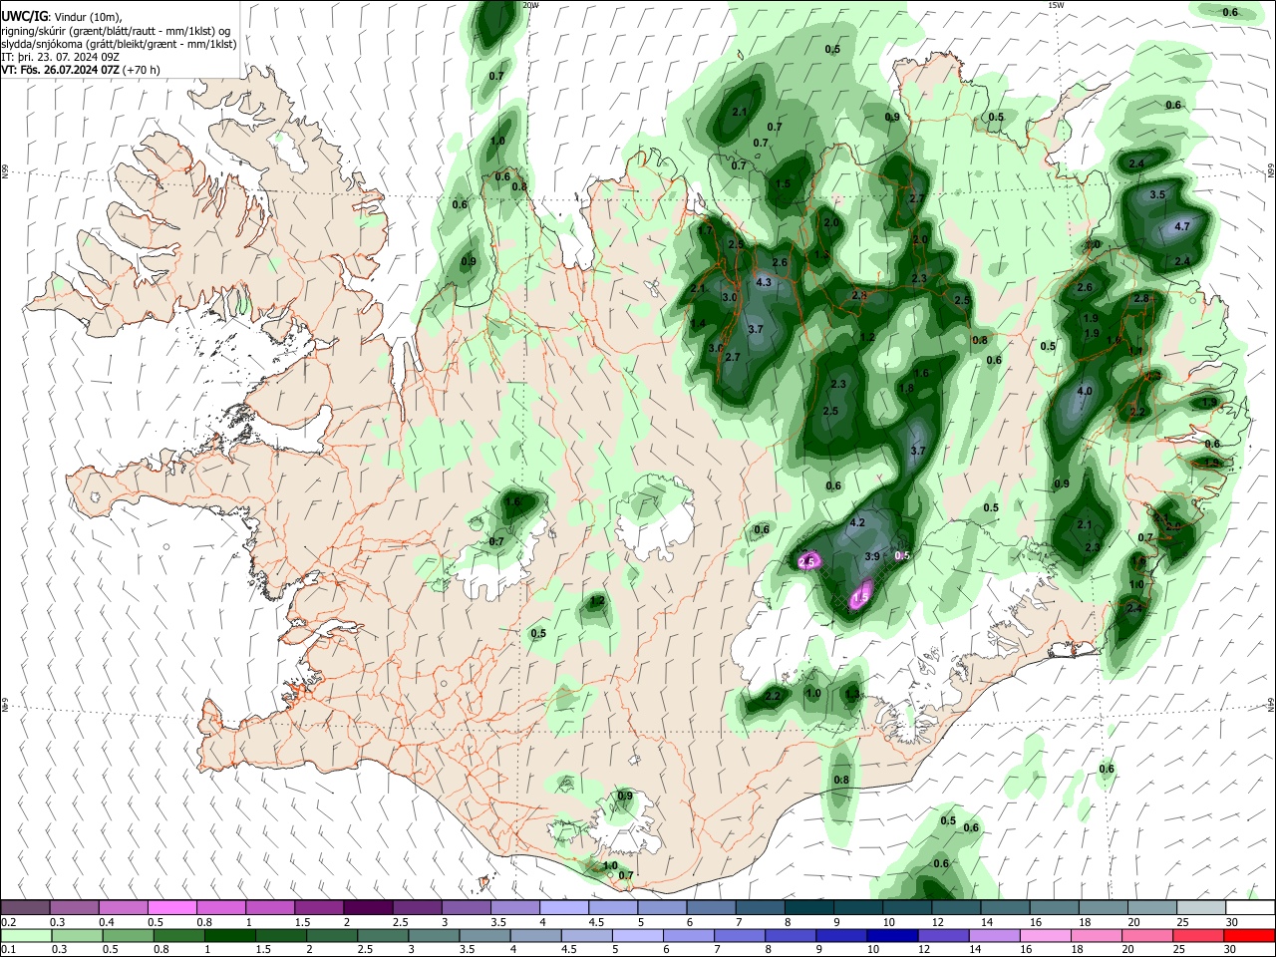Select the 'VT: Fös. 26.07.2024 07Z (+70 h)' line
The width and height of the screenshot is (1276, 957).
80,70
